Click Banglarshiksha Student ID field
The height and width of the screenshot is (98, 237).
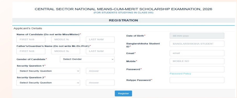click(x=197, y=44)
